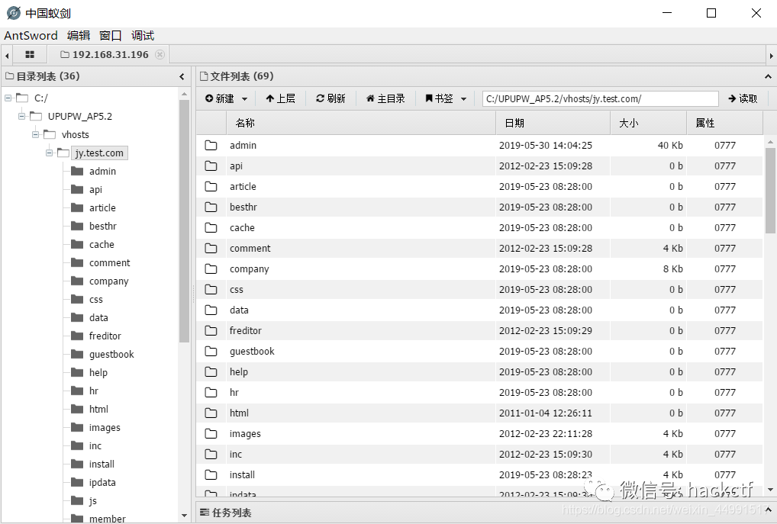Click the html folder icon in file list

[x=211, y=413]
